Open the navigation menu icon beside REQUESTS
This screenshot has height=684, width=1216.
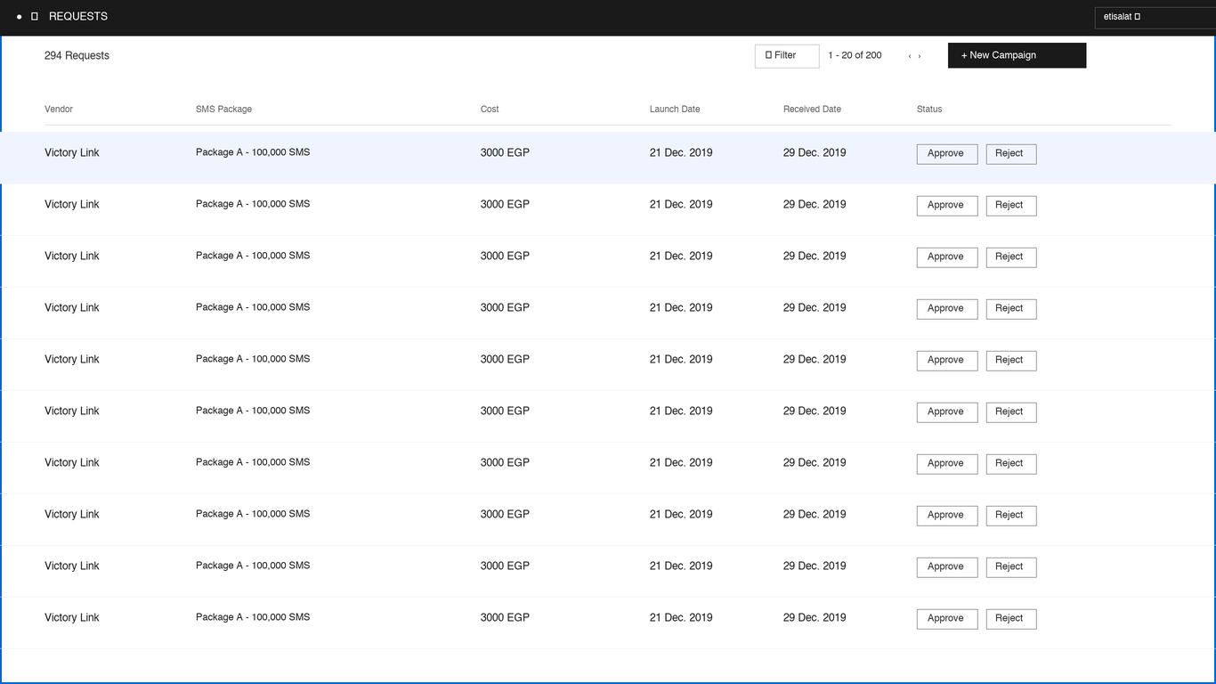(x=35, y=16)
